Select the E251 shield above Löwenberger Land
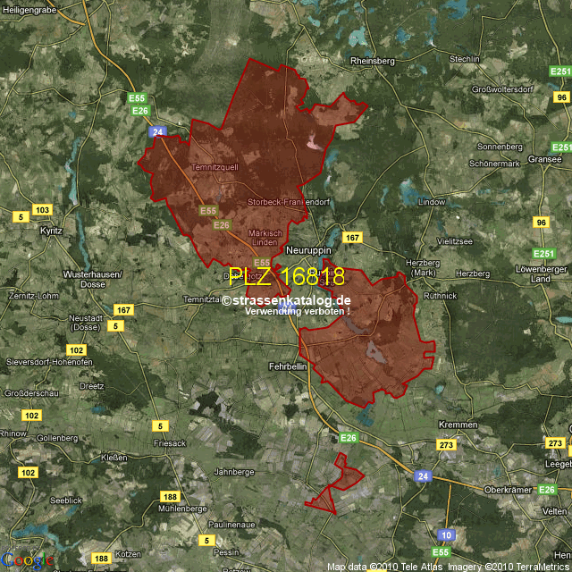 [x=543, y=254]
